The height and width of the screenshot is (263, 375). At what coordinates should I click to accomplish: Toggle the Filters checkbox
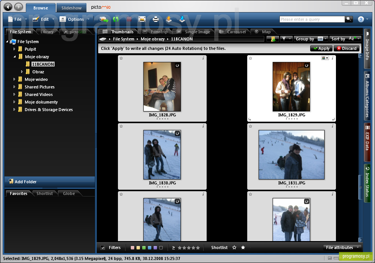(x=103, y=248)
